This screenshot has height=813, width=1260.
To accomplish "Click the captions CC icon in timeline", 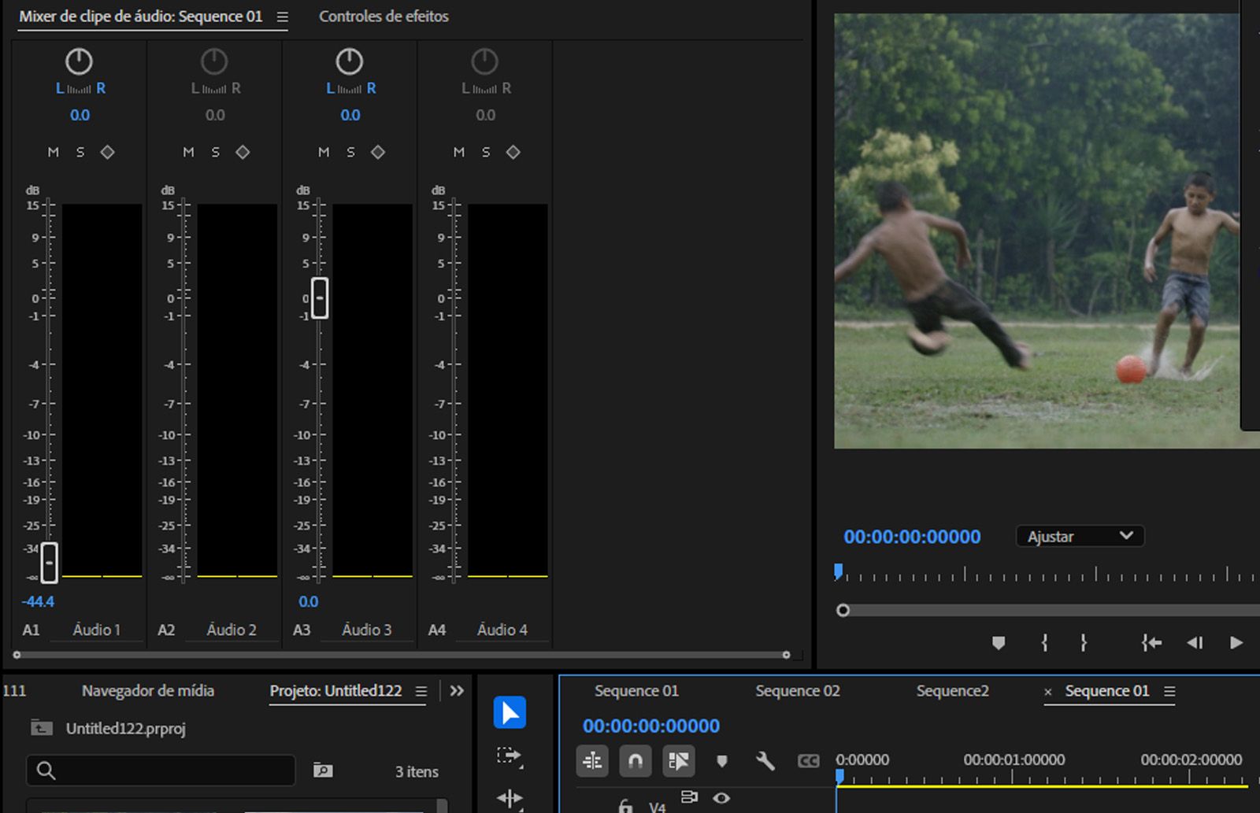I will (806, 761).
